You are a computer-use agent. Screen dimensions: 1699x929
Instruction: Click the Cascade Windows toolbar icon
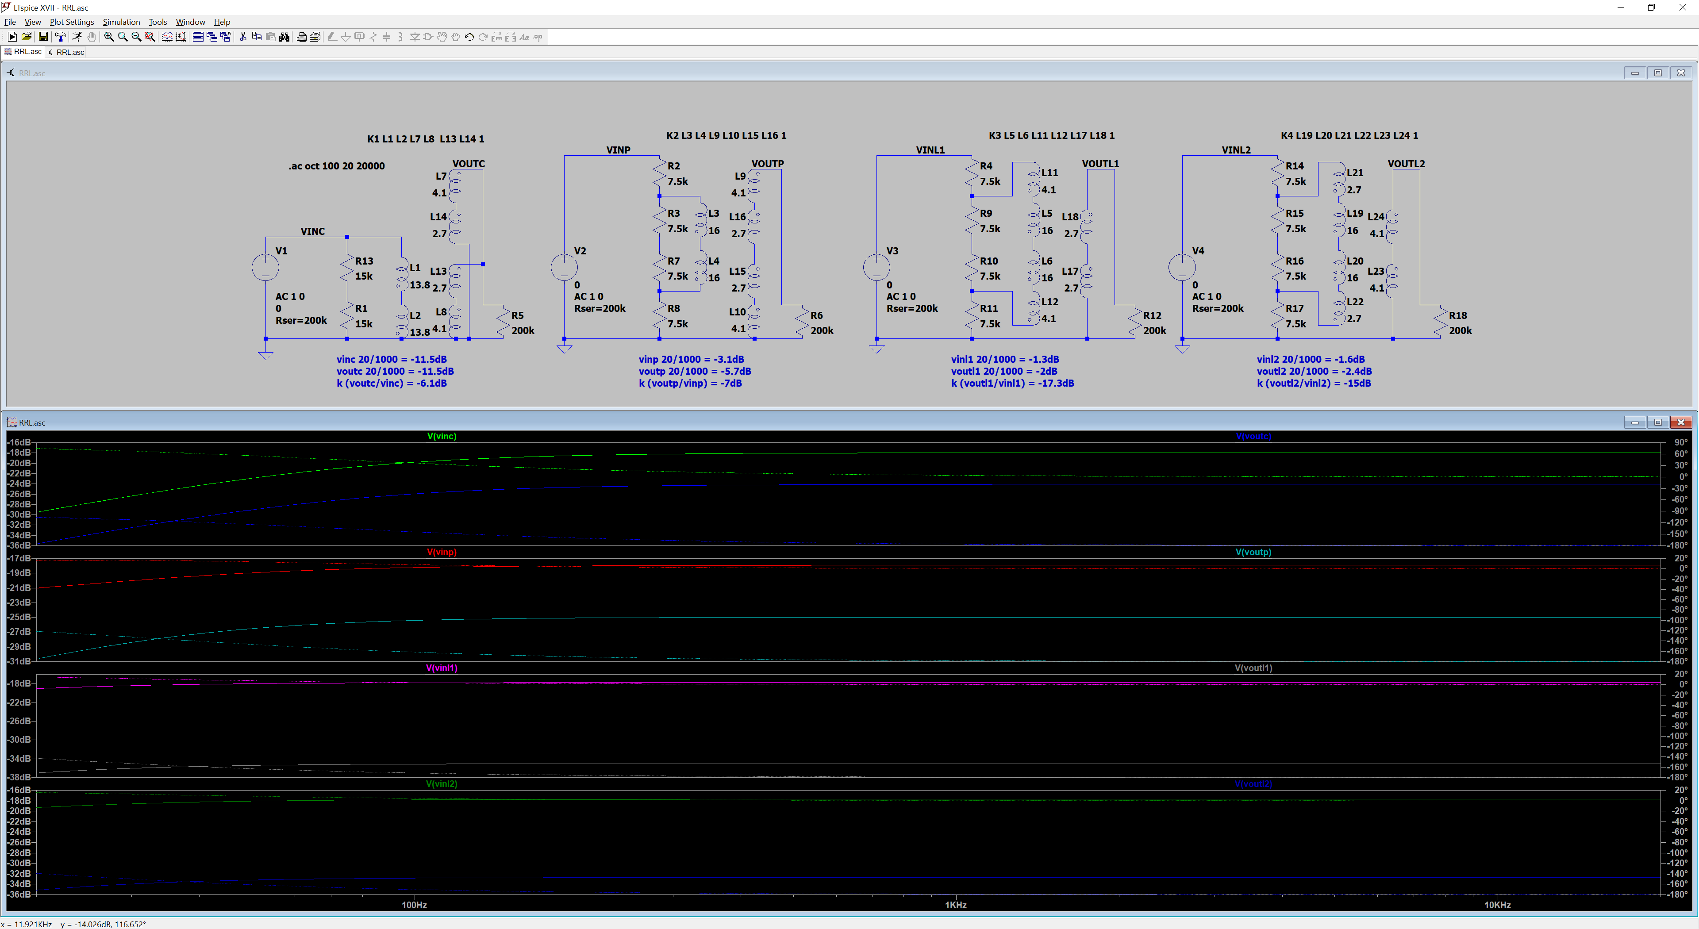tap(212, 37)
